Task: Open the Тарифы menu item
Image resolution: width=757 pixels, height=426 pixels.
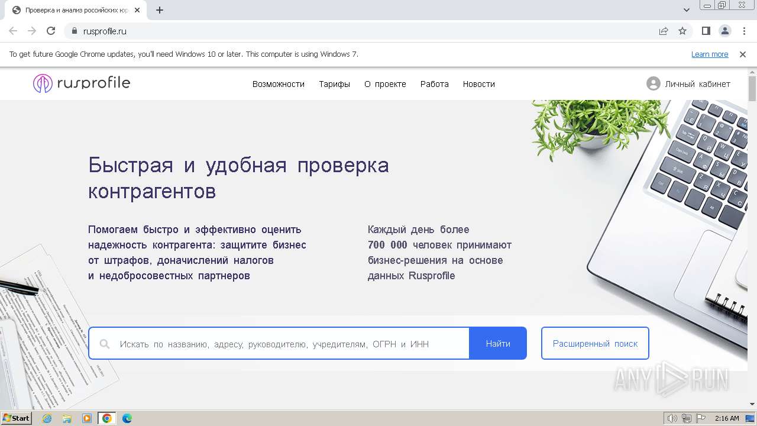Action: tap(335, 84)
